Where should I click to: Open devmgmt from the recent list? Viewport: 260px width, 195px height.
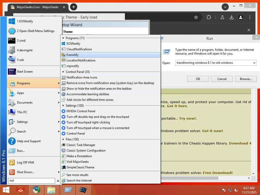coord(34,50)
